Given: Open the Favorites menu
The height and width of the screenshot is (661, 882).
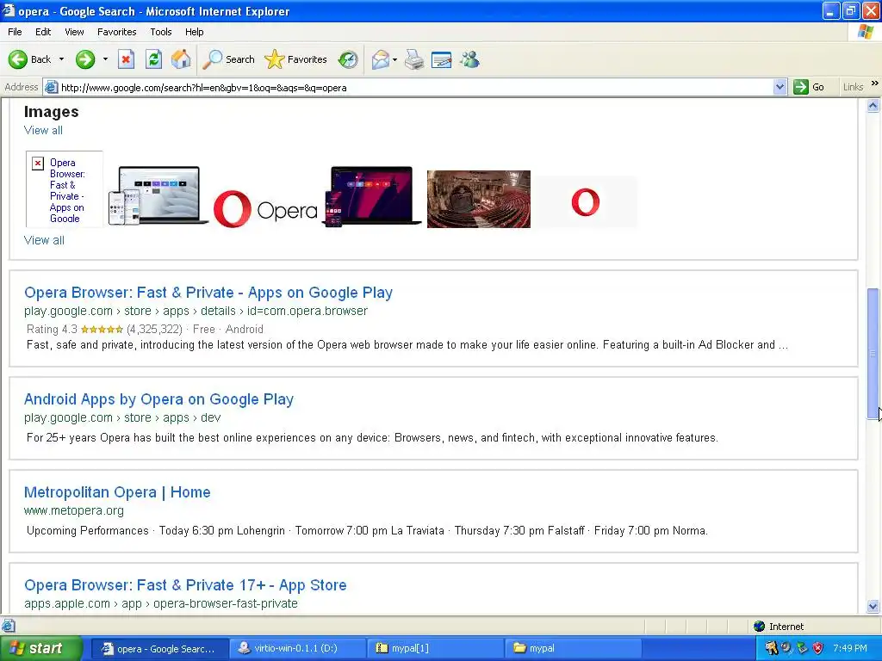Looking at the screenshot, I should [x=117, y=32].
